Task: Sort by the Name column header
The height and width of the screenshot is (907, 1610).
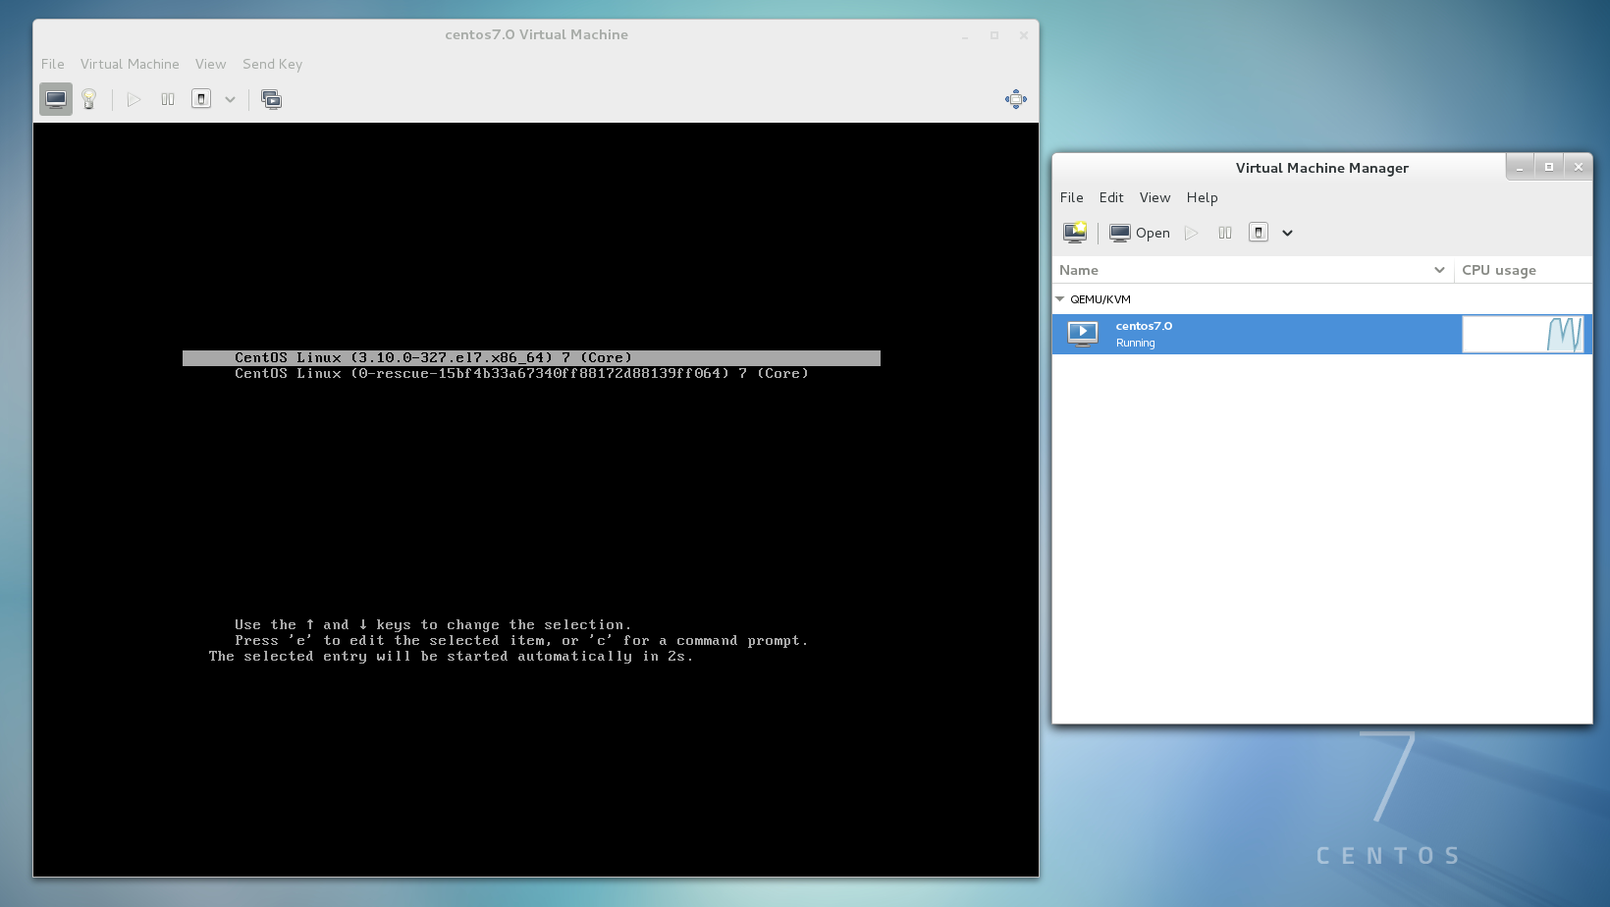Action: click(1253, 270)
